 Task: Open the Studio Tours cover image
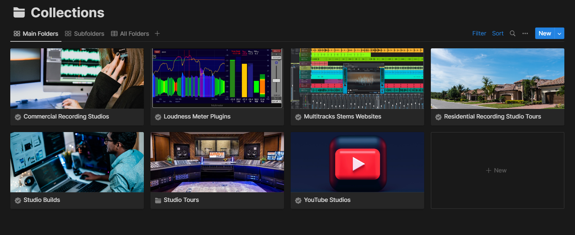coord(217,162)
